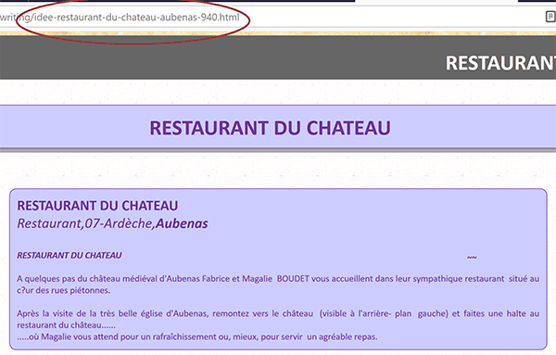The image size is (556, 355).
Task: Click the browser address bar URL
Action: (120, 18)
